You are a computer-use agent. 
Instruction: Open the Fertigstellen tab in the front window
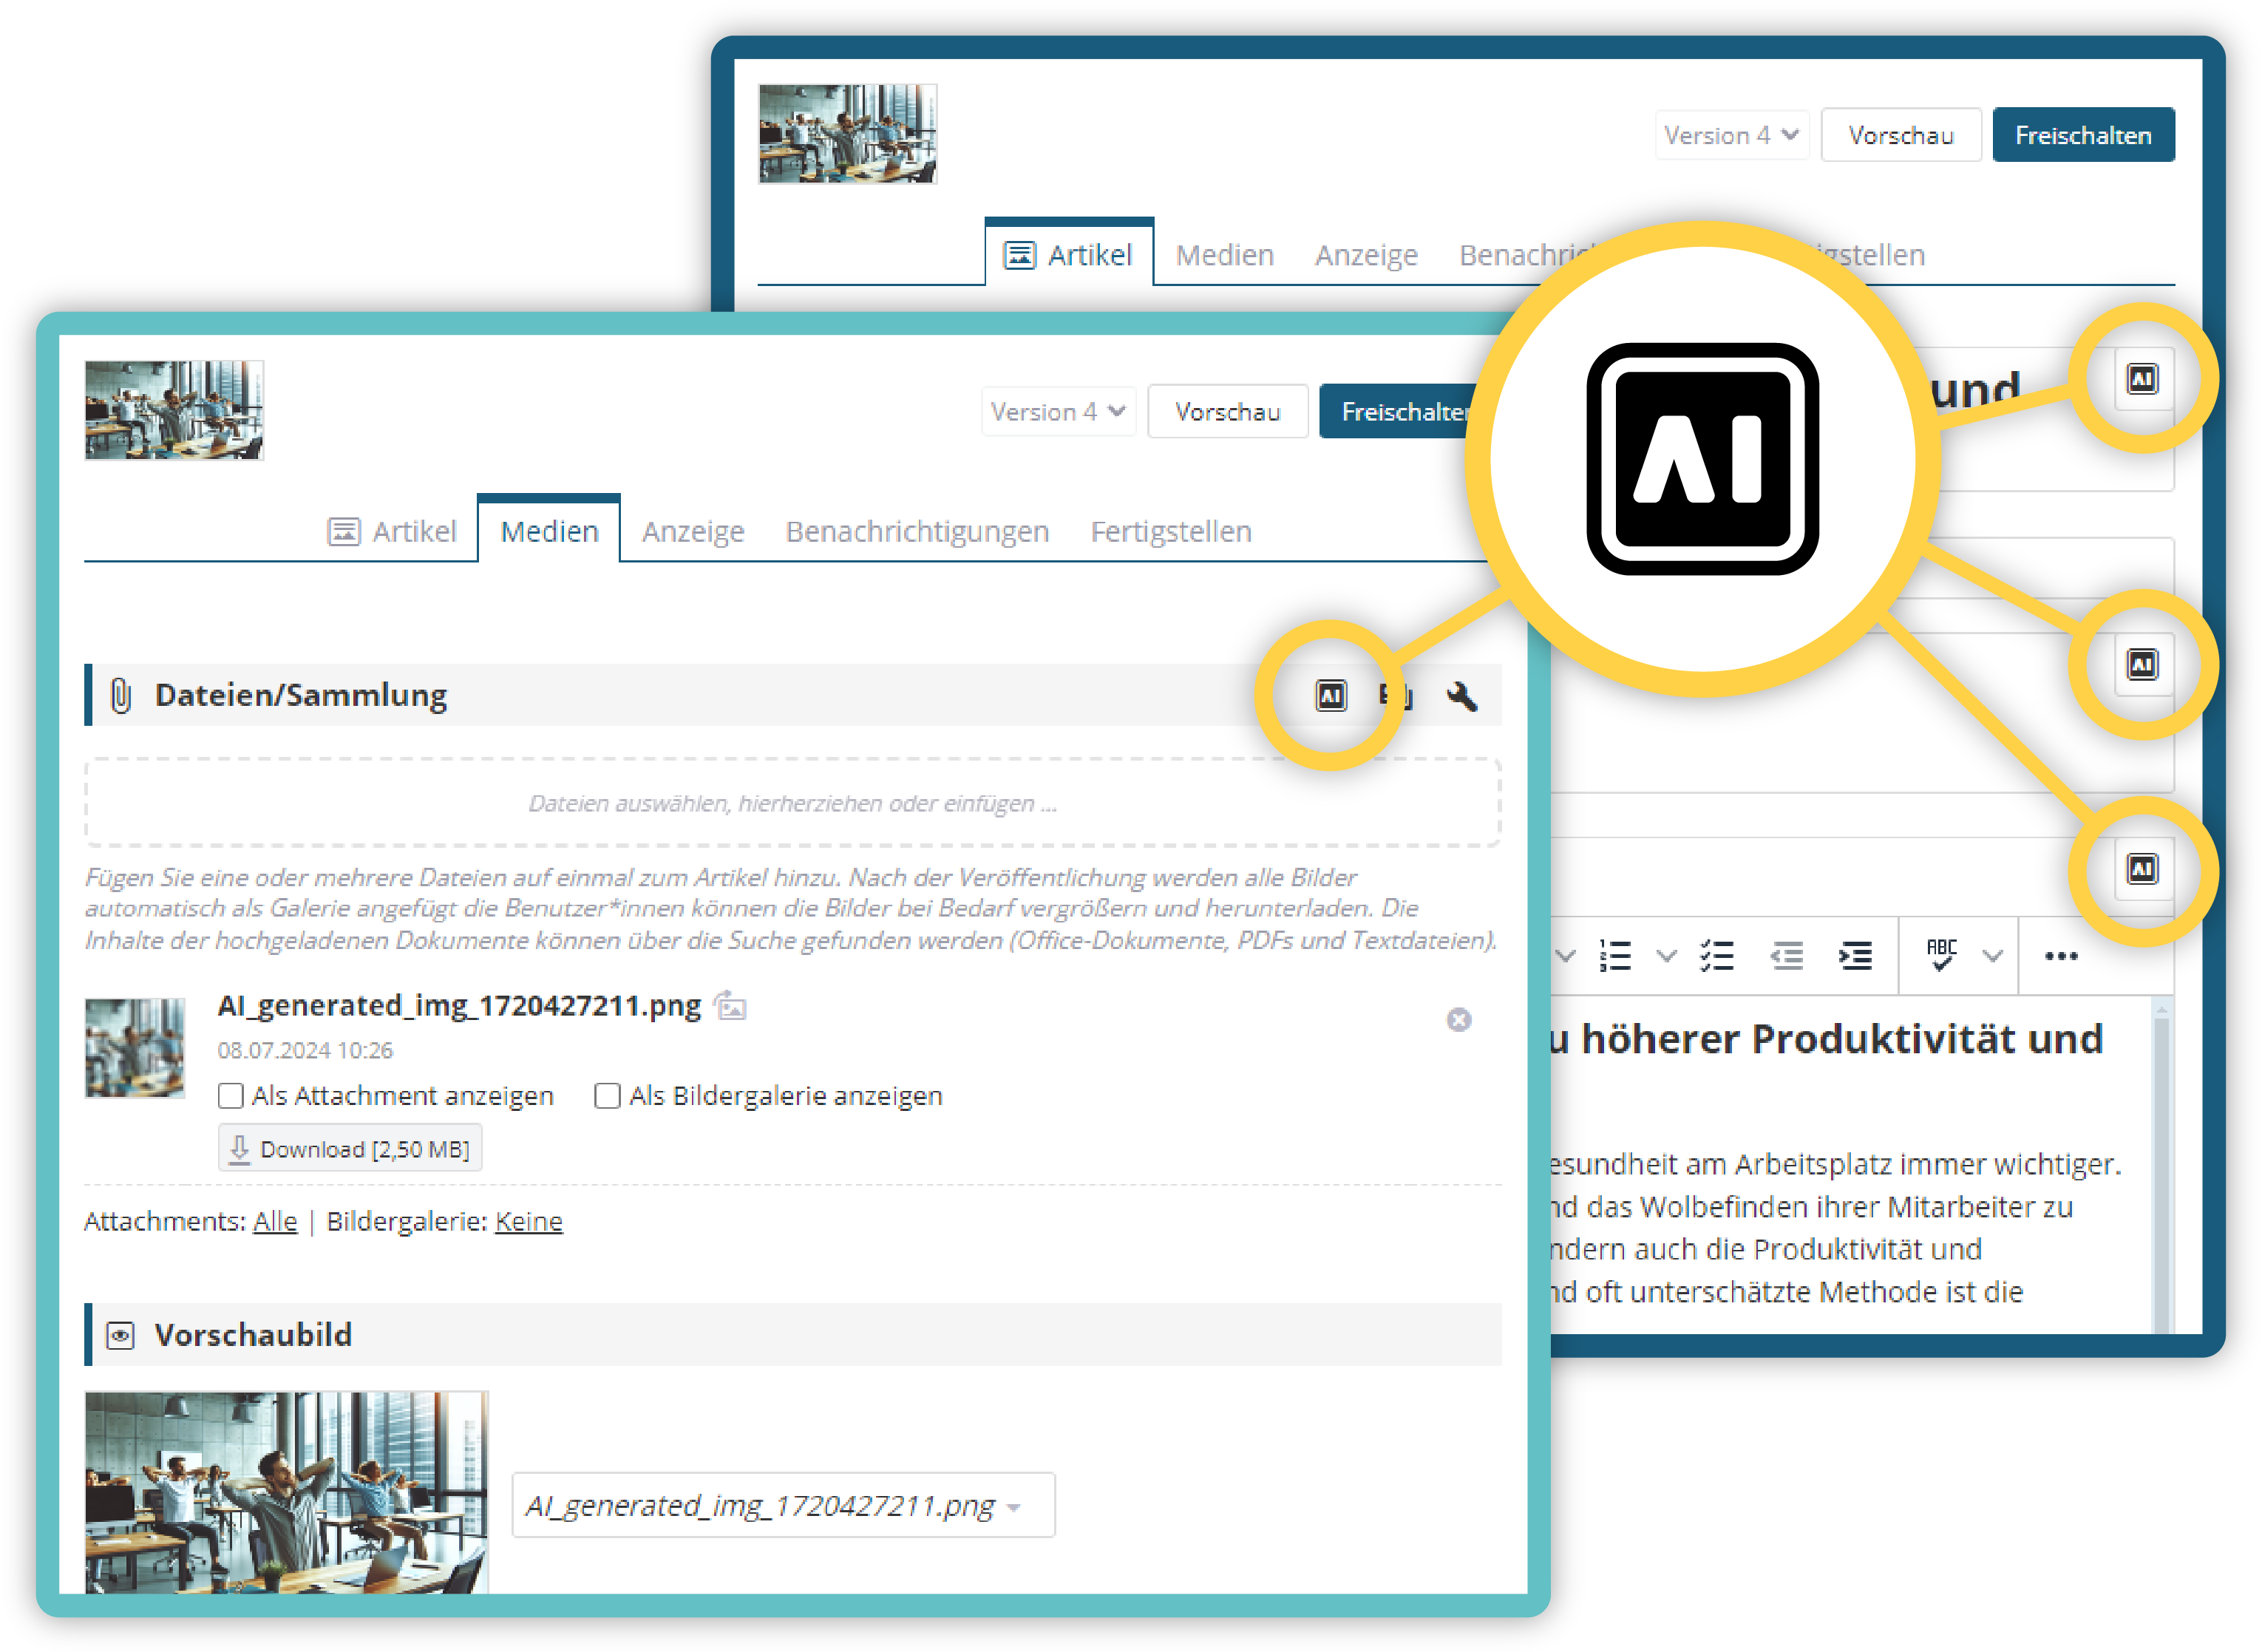(x=1171, y=531)
